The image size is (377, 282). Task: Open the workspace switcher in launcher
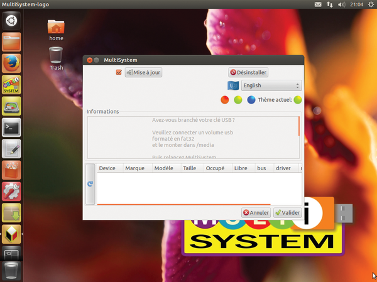[x=11, y=253]
